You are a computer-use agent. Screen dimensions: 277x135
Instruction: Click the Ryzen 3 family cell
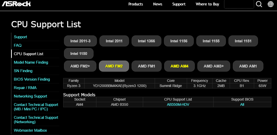(74, 86)
